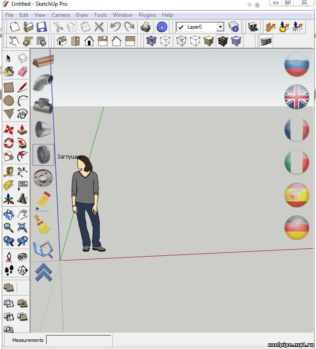
Task: Activate the Rotate tool
Action: point(9,143)
